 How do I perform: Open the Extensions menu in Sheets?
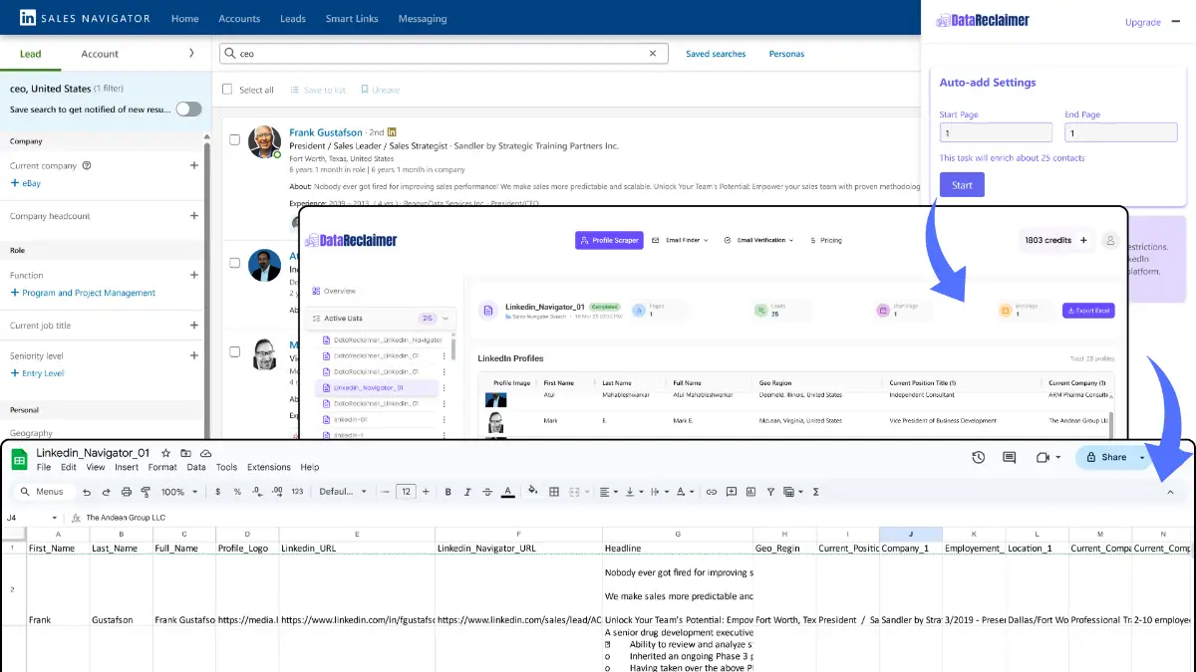pyautogui.click(x=268, y=467)
